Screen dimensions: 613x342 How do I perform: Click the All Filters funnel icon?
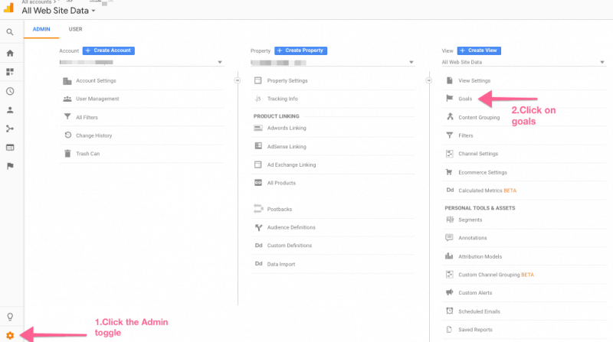point(67,117)
